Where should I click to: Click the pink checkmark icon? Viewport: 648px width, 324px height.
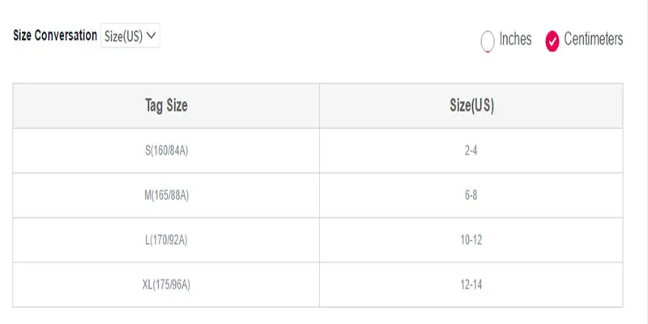pos(552,41)
